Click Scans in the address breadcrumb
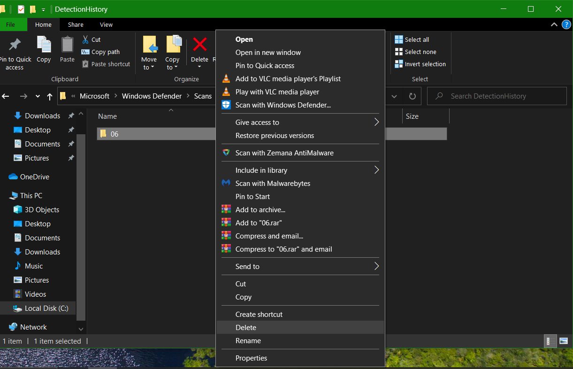Screen dimensions: 573x369 click(x=203, y=96)
